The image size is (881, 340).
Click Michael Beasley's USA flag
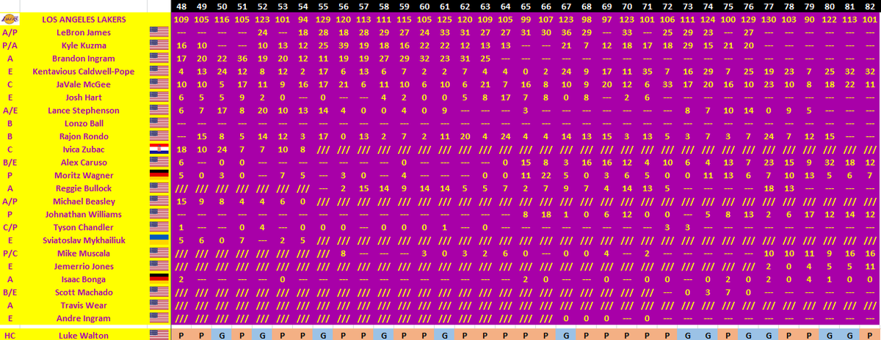coord(158,202)
